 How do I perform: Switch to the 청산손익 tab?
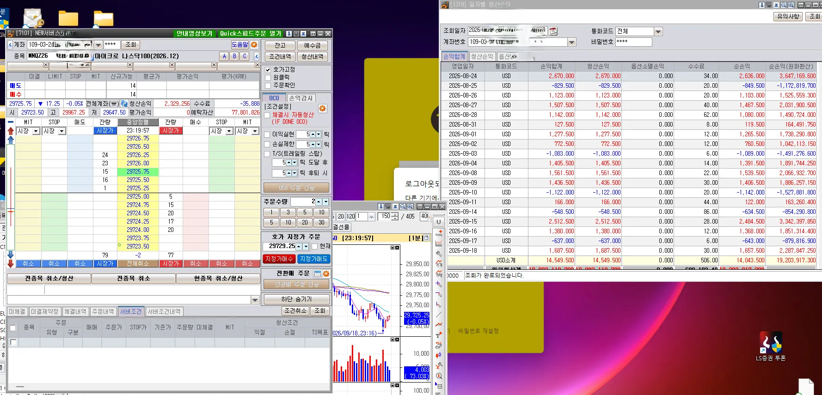pyautogui.click(x=482, y=56)
